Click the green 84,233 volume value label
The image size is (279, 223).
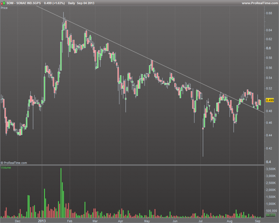pyautogui.click(x=270, y=215)
